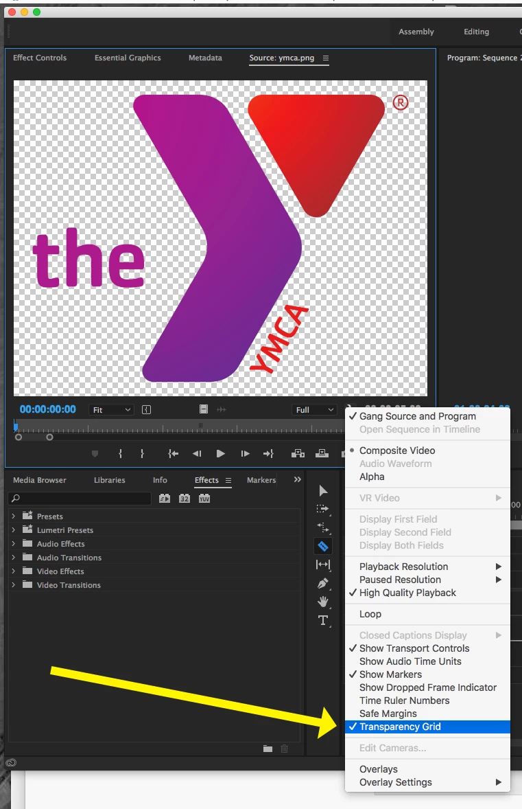Click Drag Video Only filmstrip icon
This screenshot has height=809, width=522.
click(x=204, y=409)
